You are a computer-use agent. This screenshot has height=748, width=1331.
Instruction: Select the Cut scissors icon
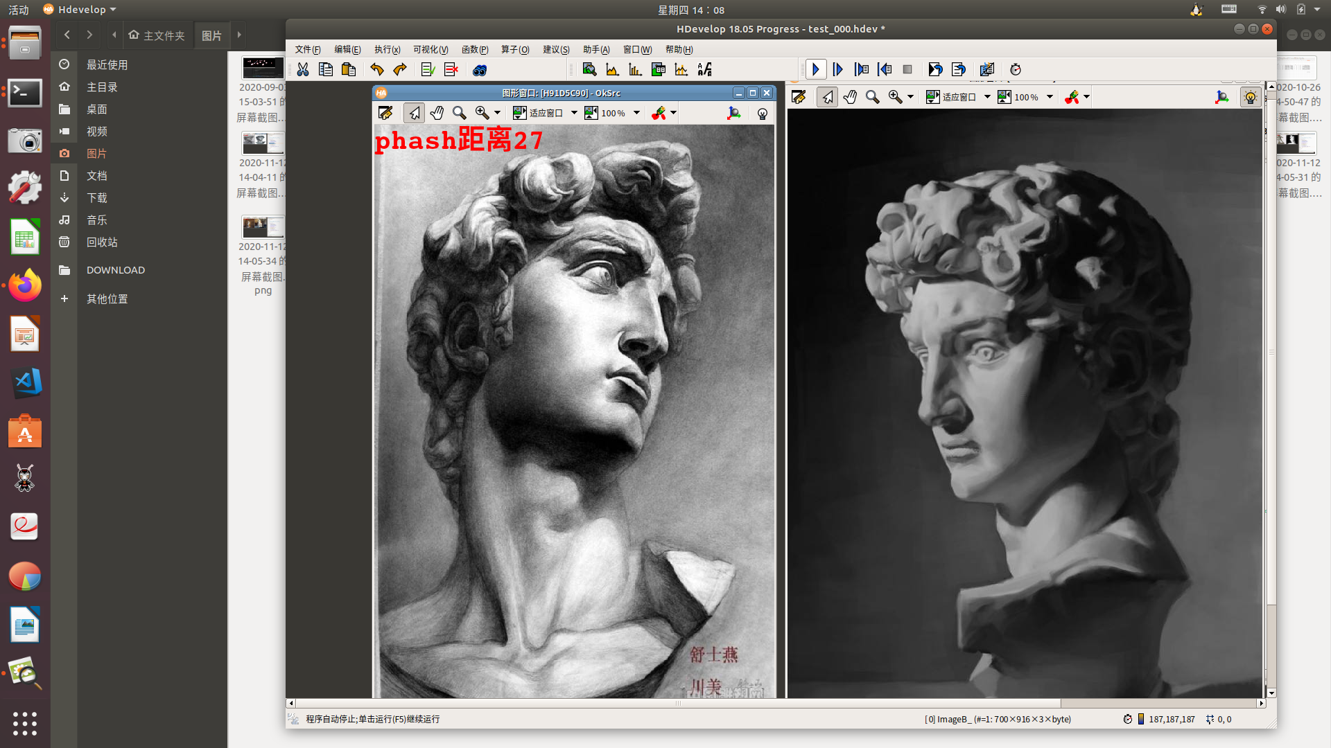pyautogui.click(x=303, y=69)
